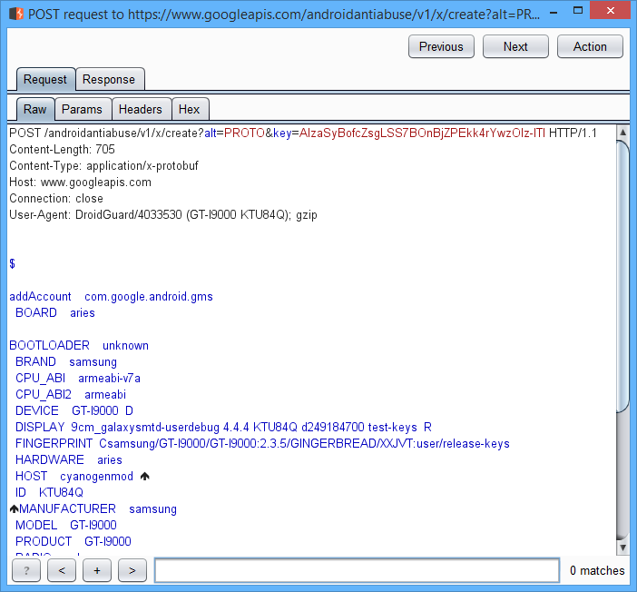The height and width of the screenshot is (592, 637).
Task: Click the blue $ character in body
Action: [x=12, y=263]
